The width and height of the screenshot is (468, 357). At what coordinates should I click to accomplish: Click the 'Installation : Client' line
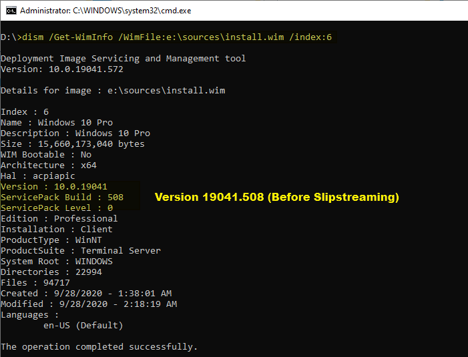coord(57,230)
